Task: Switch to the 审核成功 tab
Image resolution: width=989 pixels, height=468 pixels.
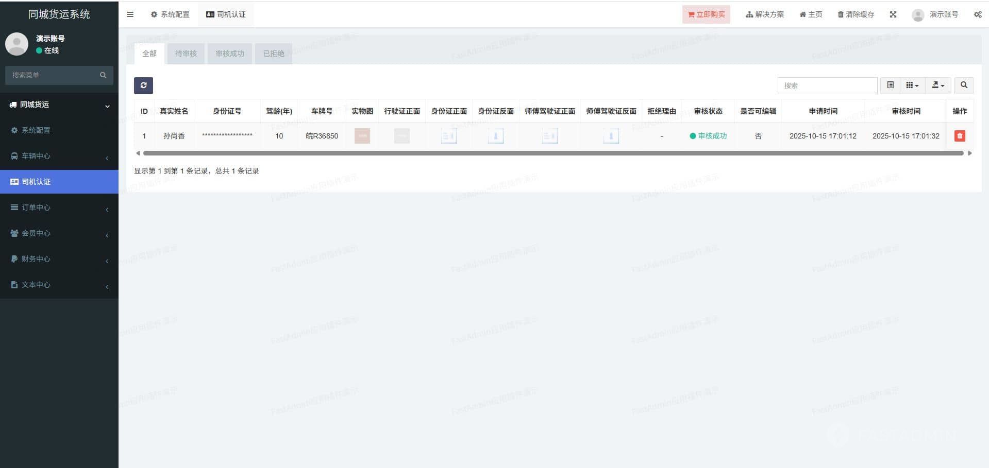Action: (x=230, y=54)
